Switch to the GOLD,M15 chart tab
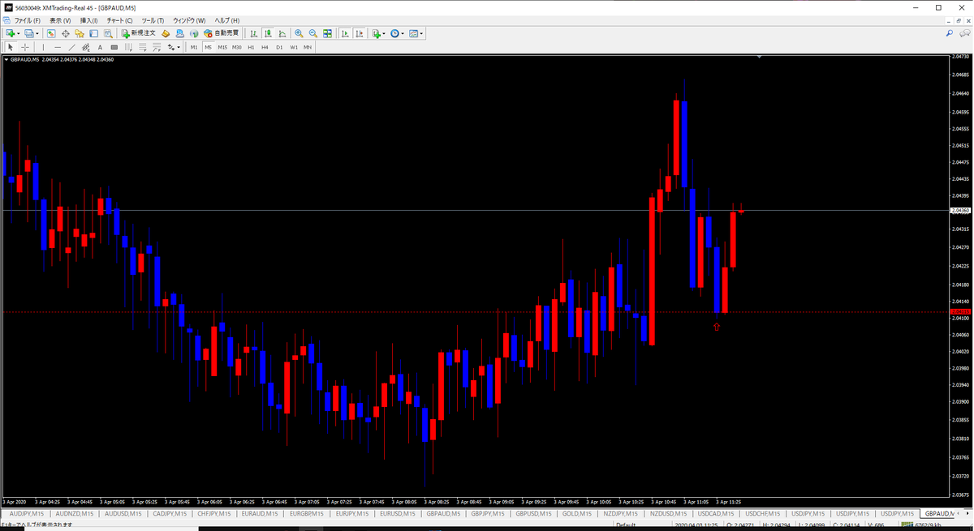The height and width of the screenshot is (531, 974). pyautogui.click(x=577, y=514)
